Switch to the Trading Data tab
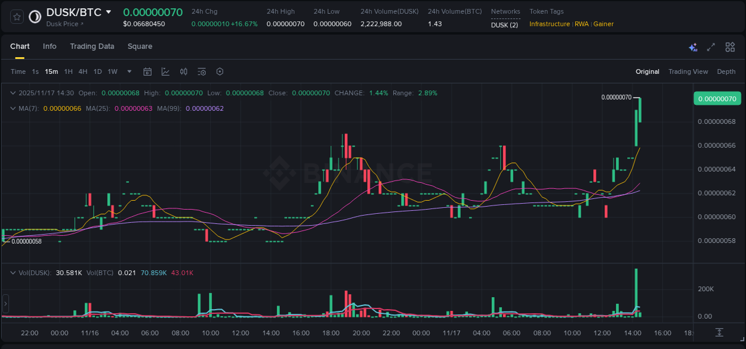 pyautogui.click(x=92, y=46)
